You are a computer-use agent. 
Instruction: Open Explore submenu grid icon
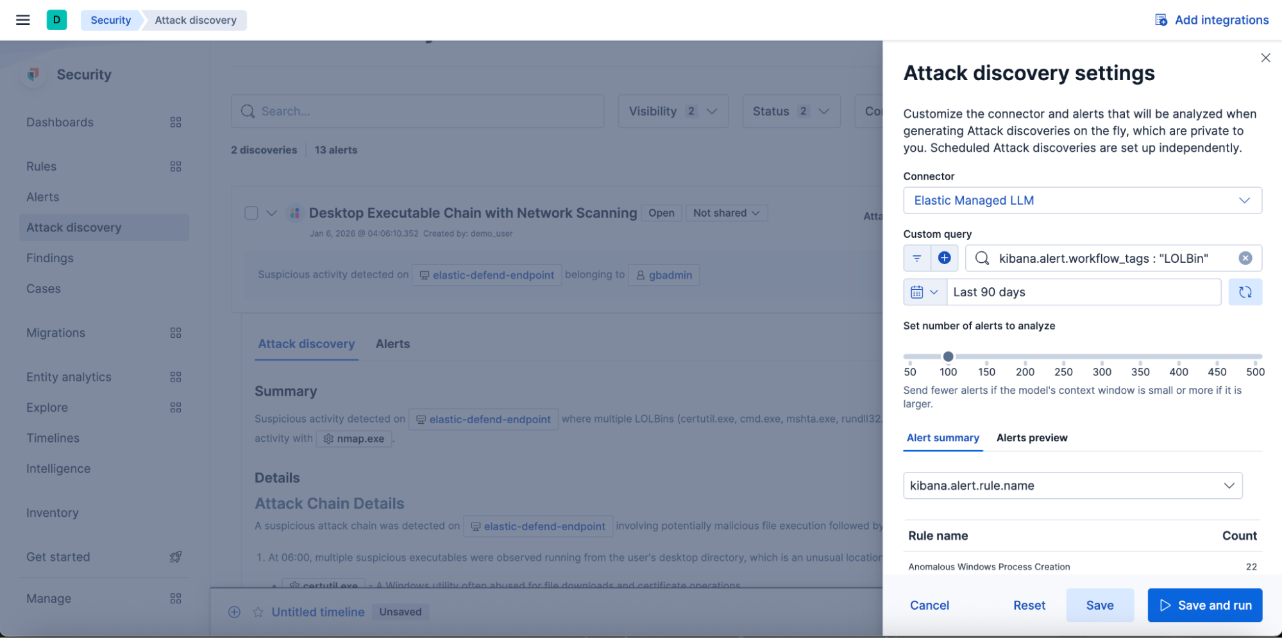tap(176, 408)
